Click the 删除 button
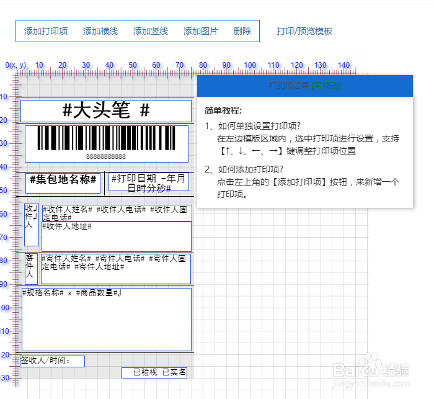 click(242, 31)
